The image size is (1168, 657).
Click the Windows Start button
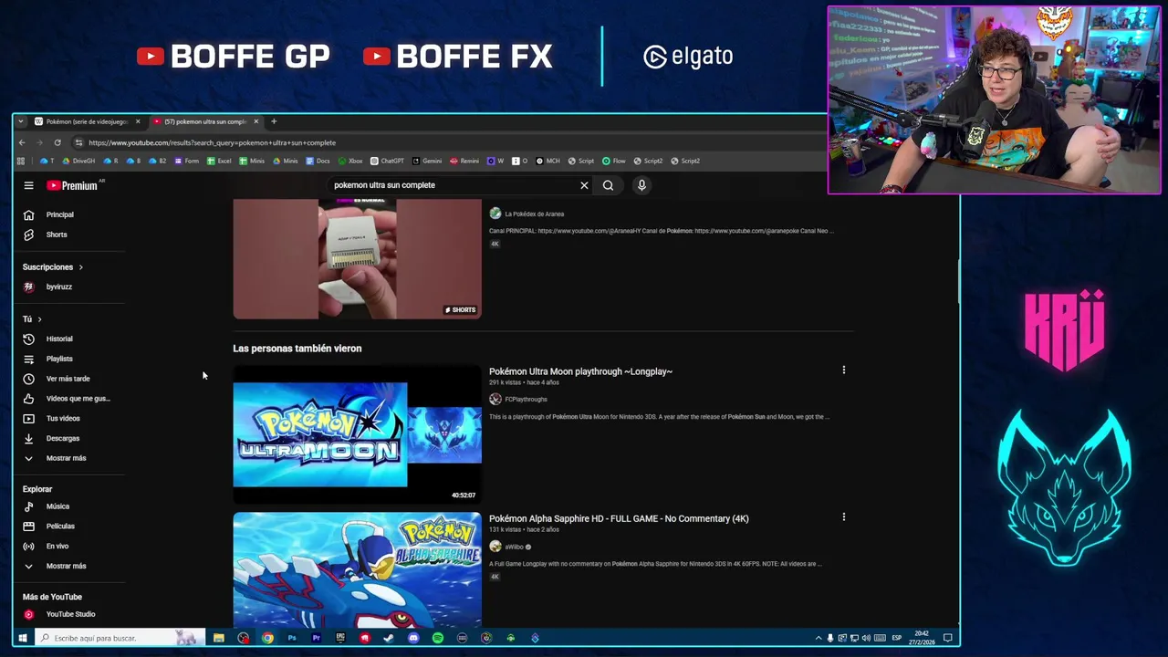(22, 638)
